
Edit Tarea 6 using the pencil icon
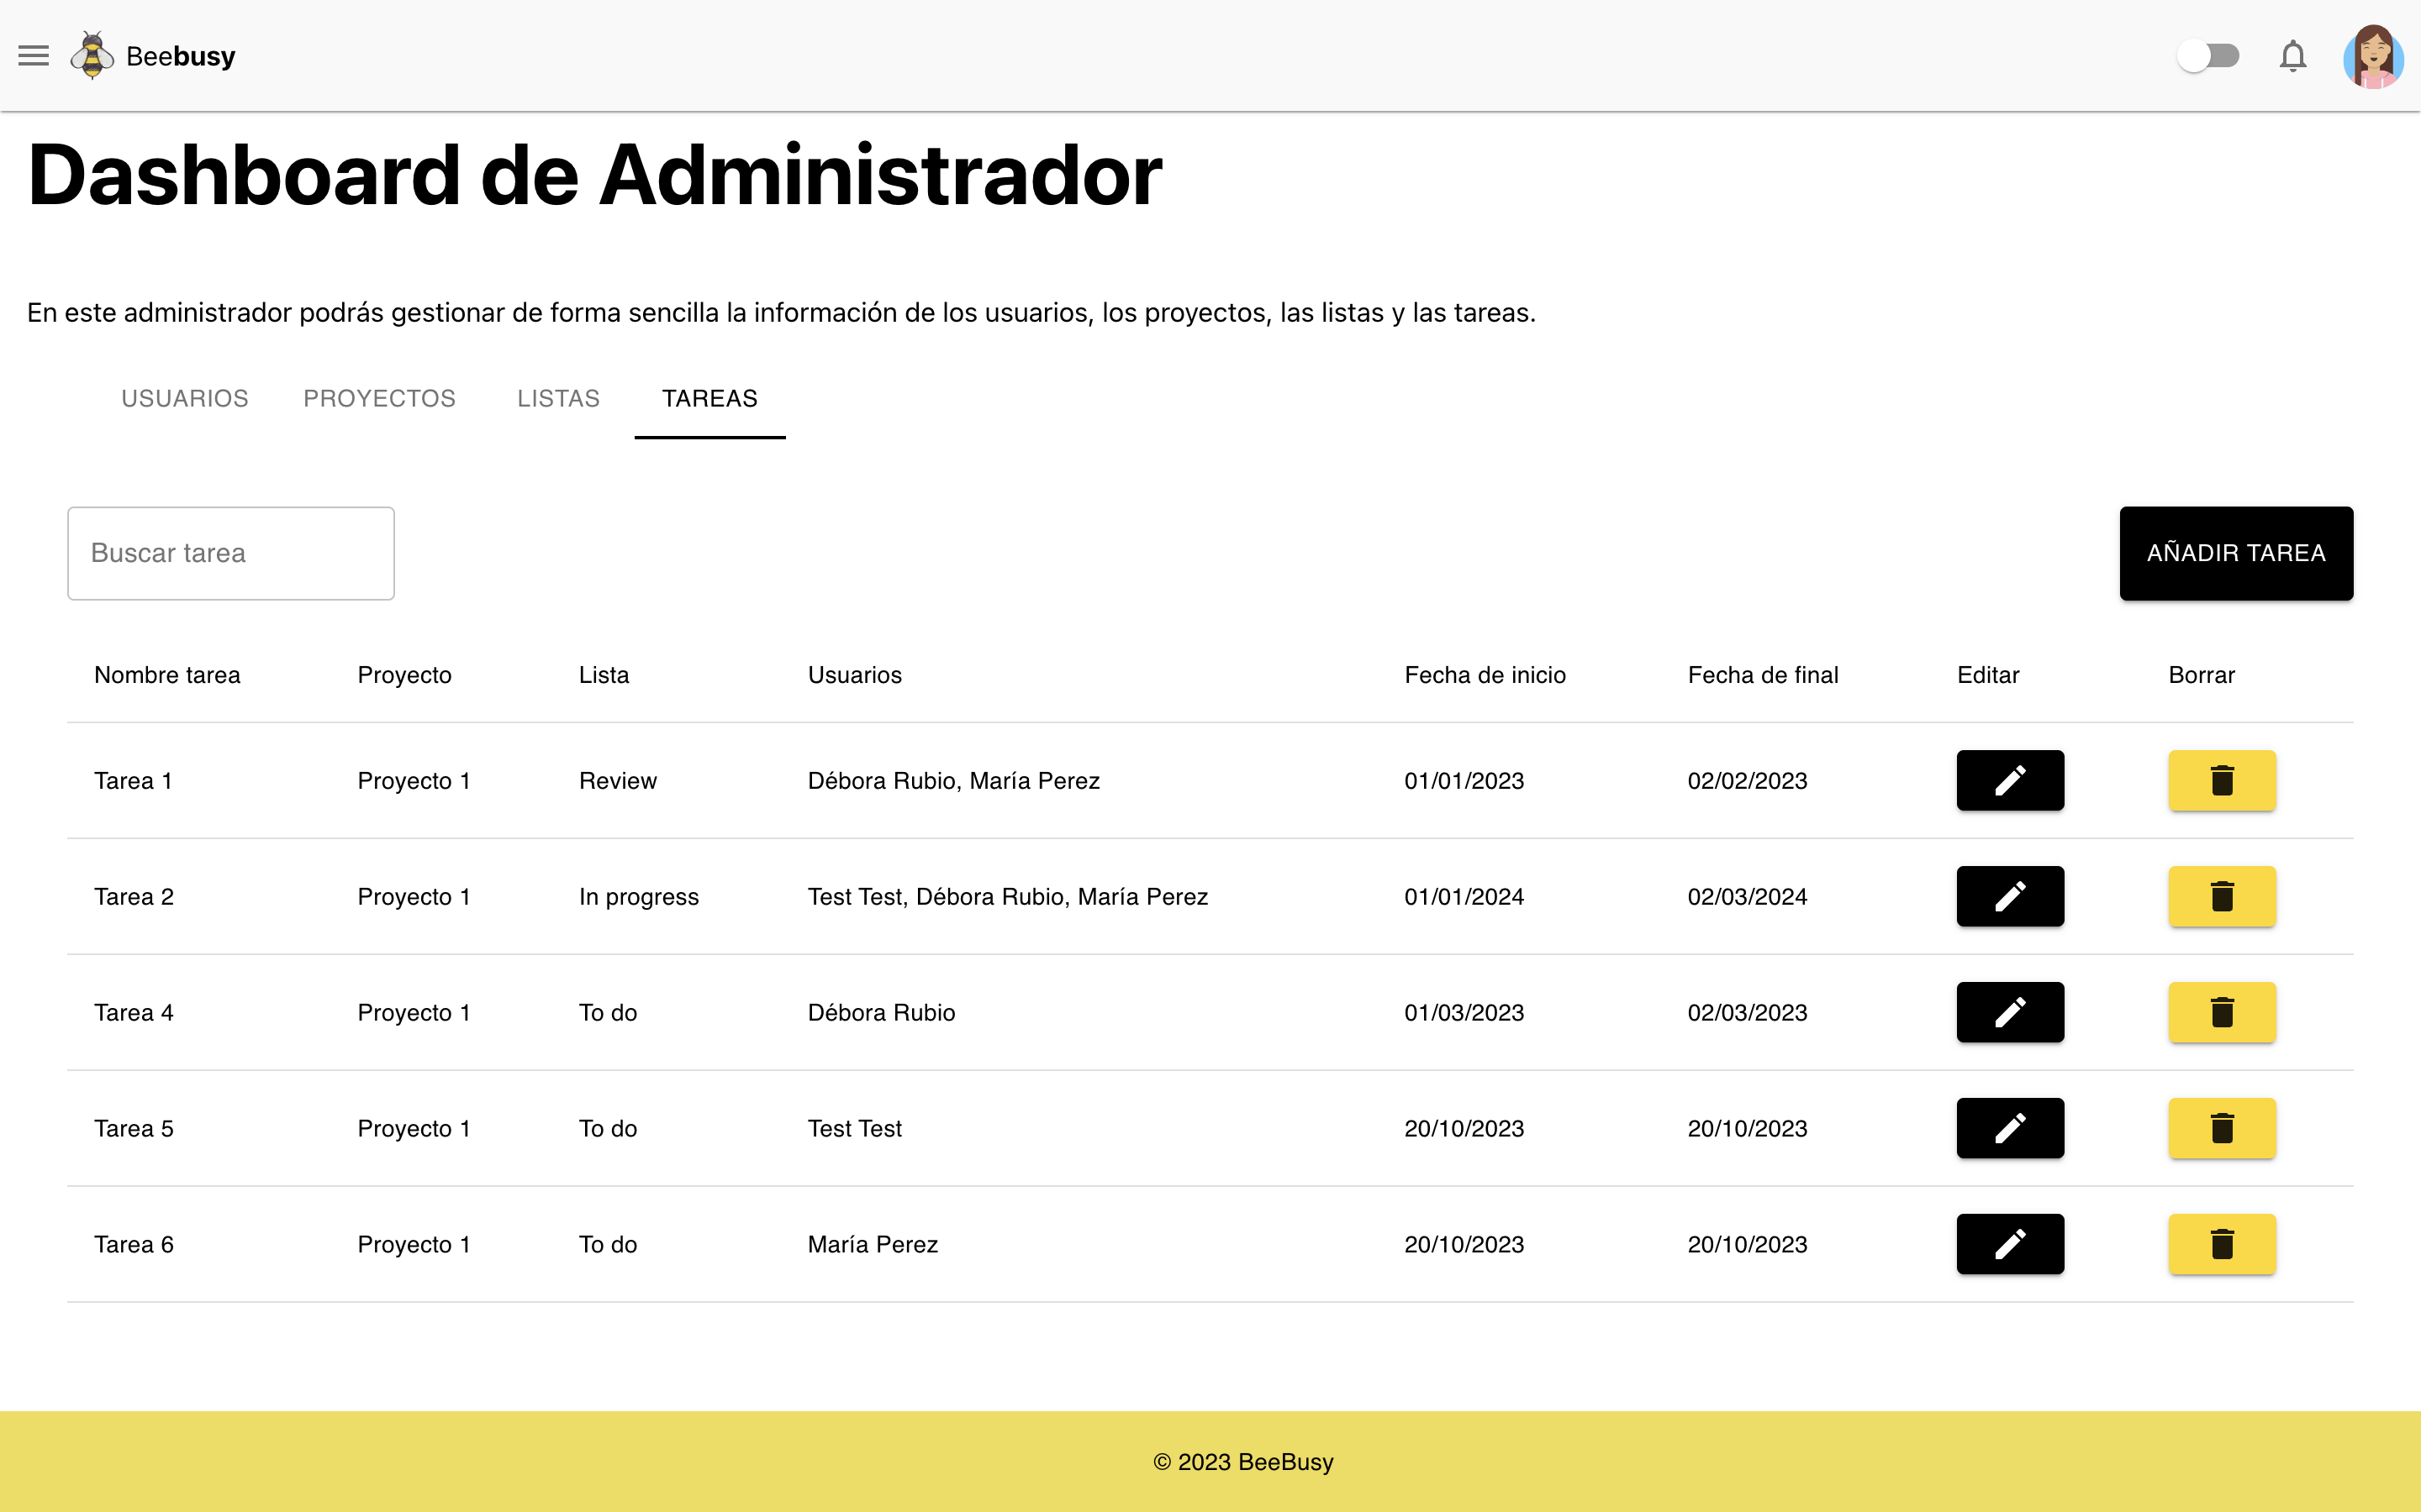(x=2009, y=1244)
